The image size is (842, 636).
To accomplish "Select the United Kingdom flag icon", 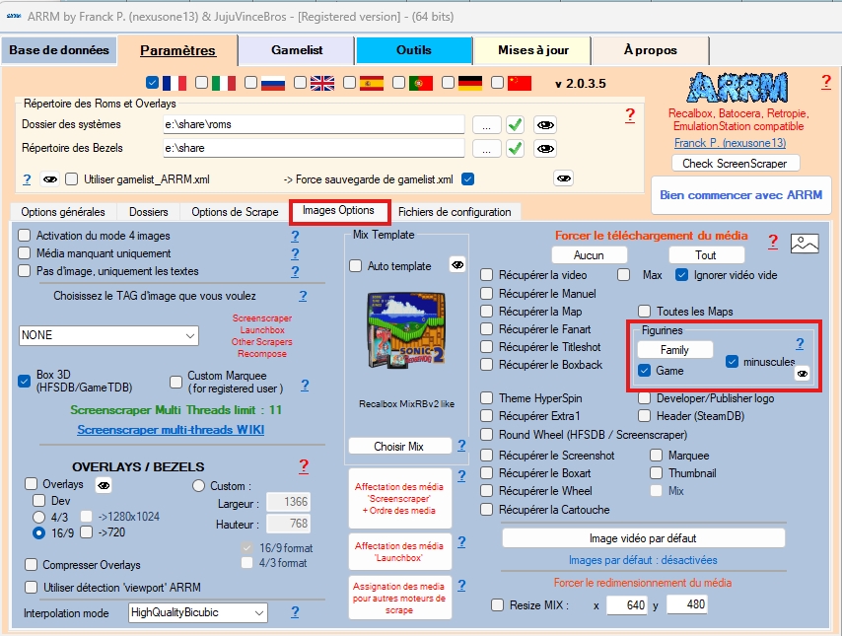I will click(x=322, y=83).
